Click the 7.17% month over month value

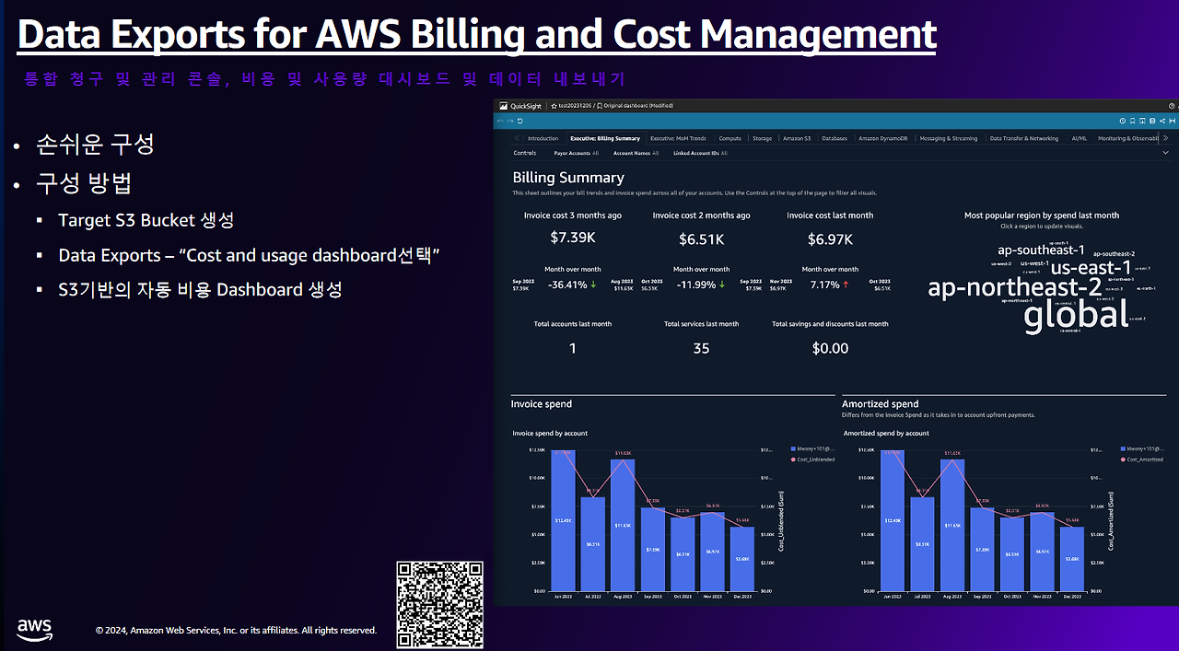(x=824, y=285)
